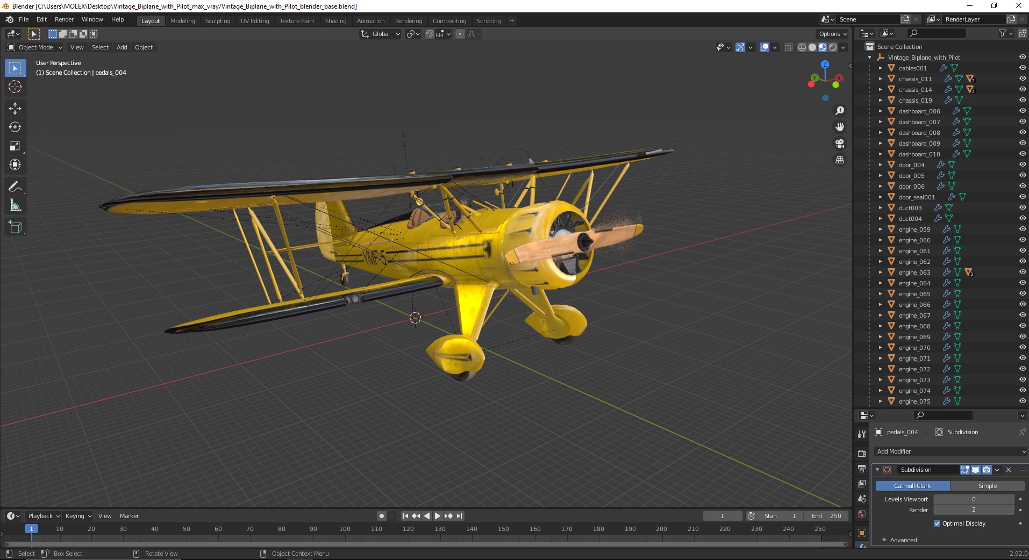Open the Tool properties tab

[x=862, y=434]
